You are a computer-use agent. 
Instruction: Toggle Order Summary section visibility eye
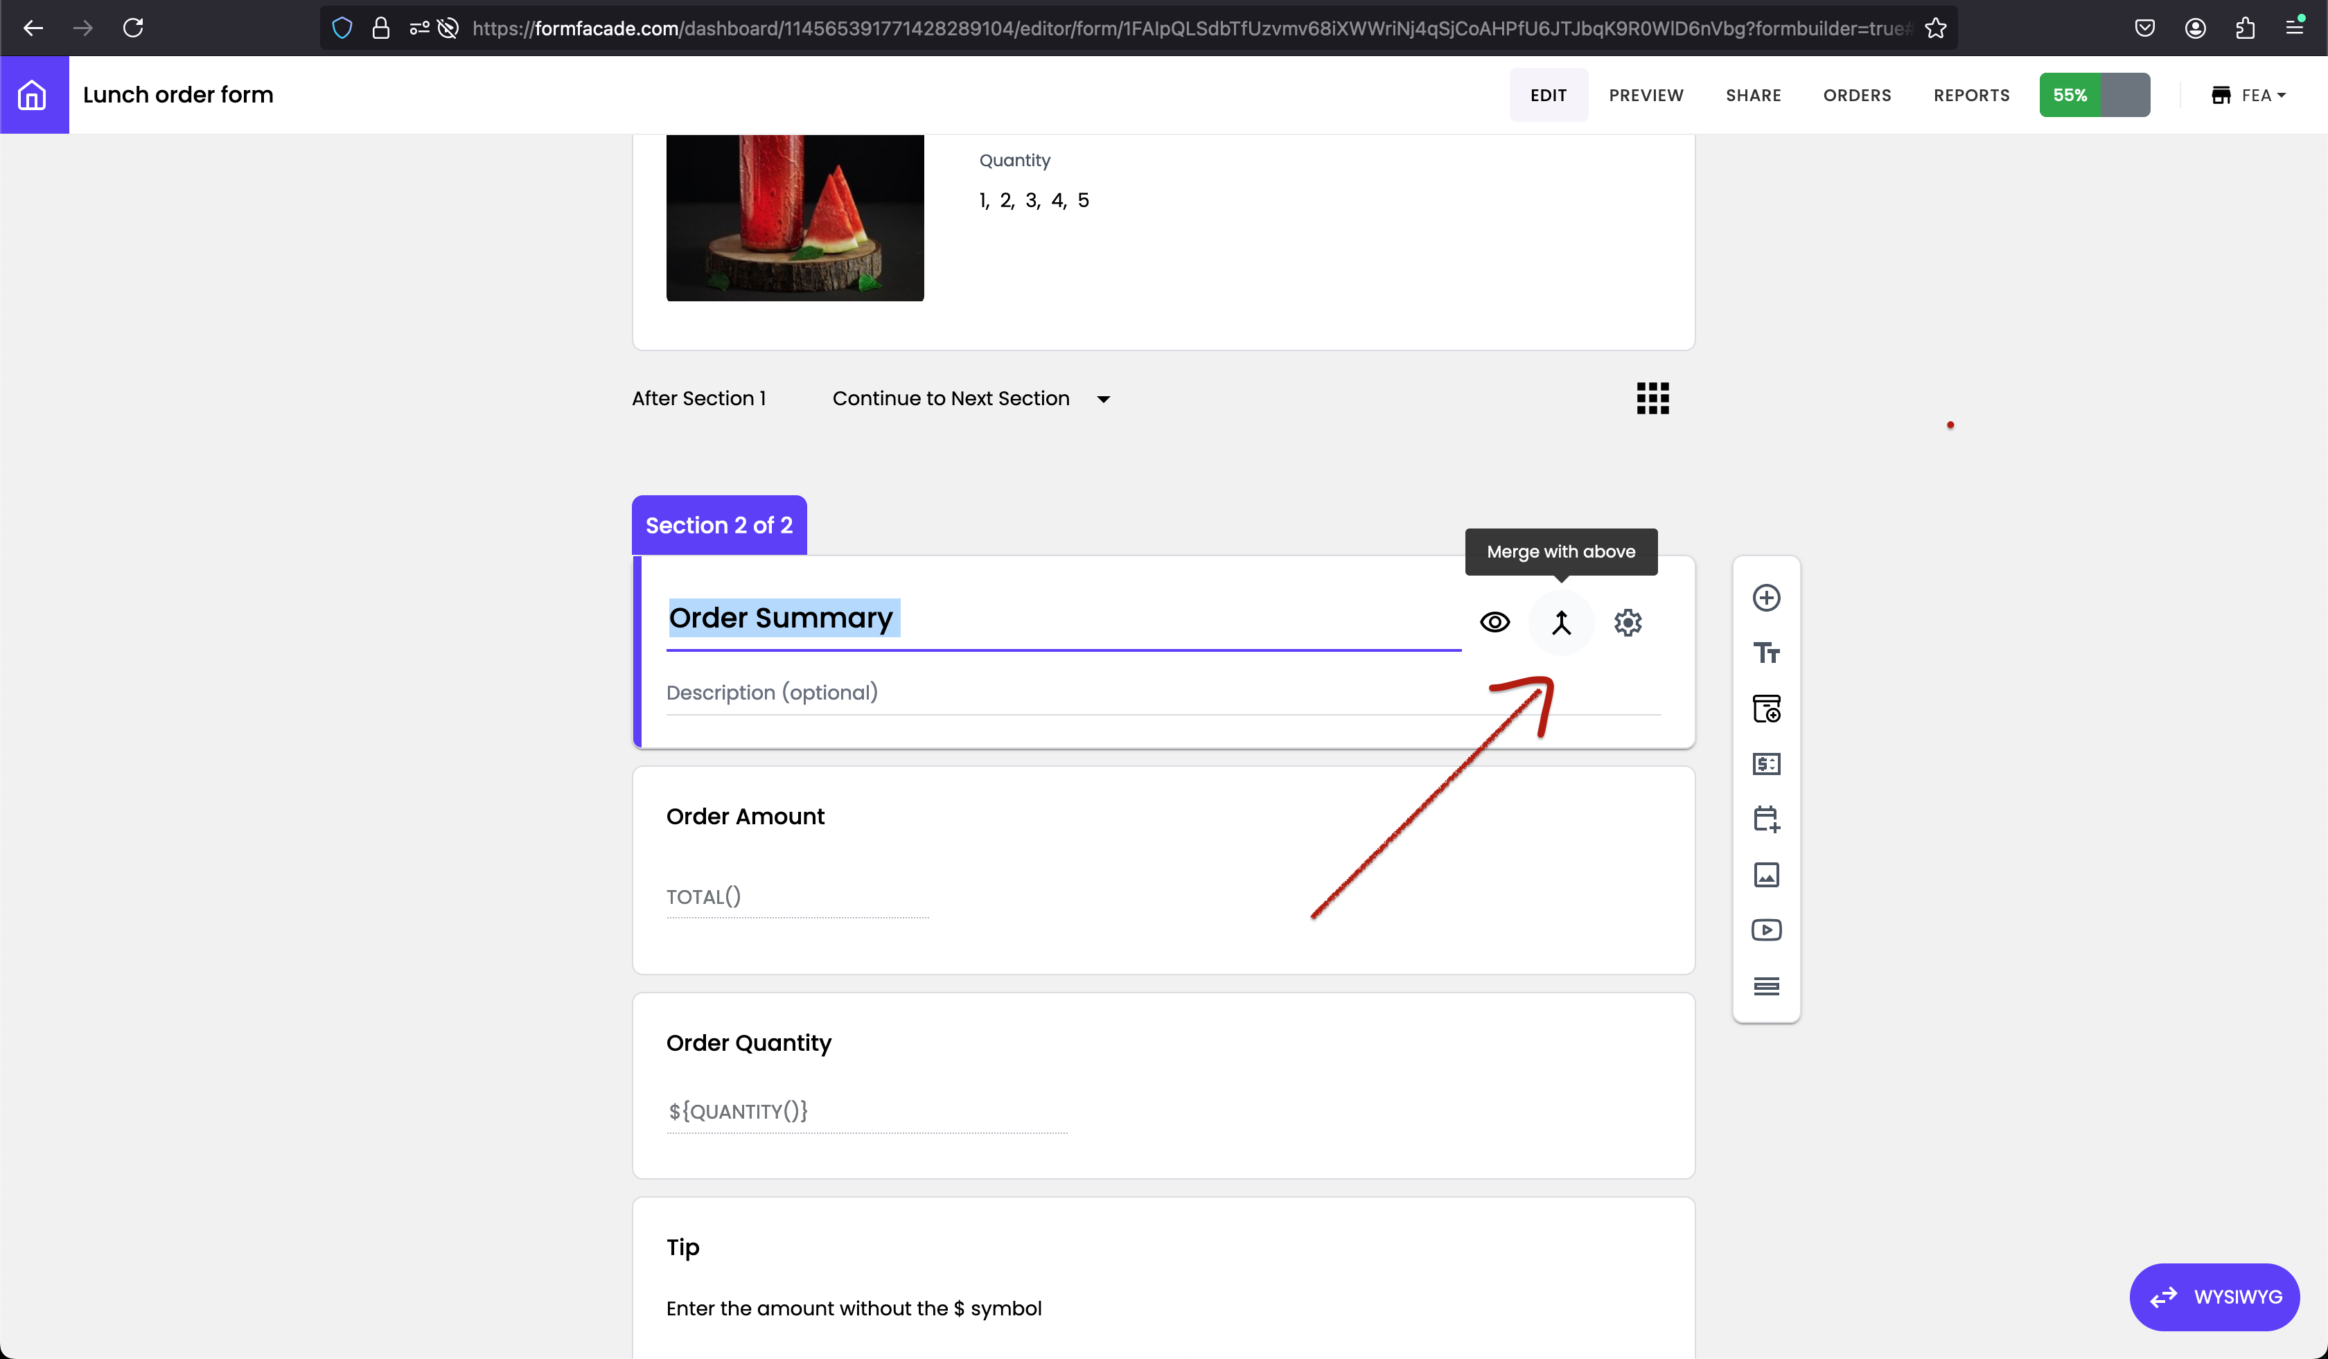pyautogui.click(x=1494, y=623)
